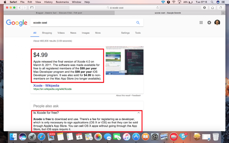Open Launchpad rocket icon in Dock

click(32, 137)
